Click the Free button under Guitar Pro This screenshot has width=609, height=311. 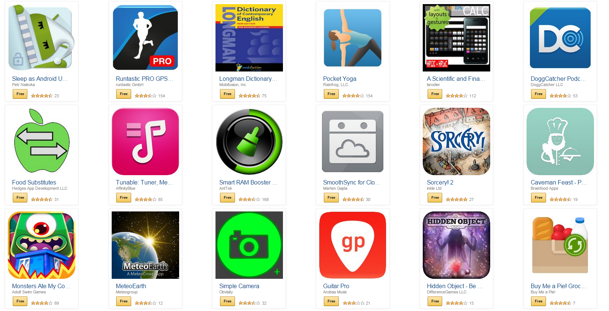pyautogui.click(x=331, y=301)
